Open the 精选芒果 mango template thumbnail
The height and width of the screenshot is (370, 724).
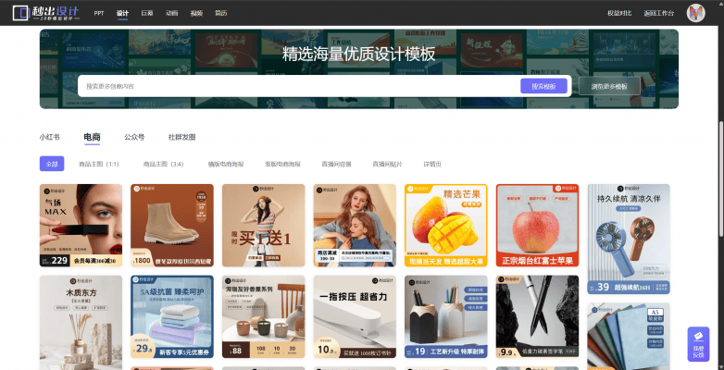[440, 225]
